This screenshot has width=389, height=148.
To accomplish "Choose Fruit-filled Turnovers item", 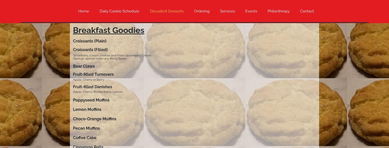I will 93,75.
